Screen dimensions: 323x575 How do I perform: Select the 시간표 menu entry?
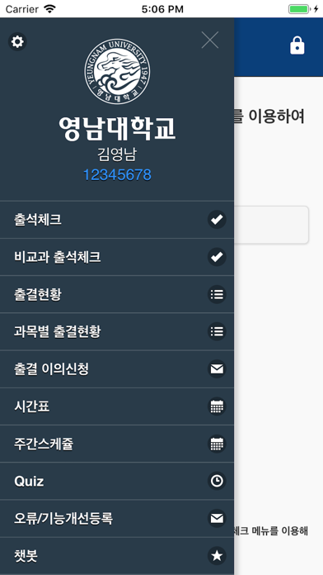[x=117, y=406]
